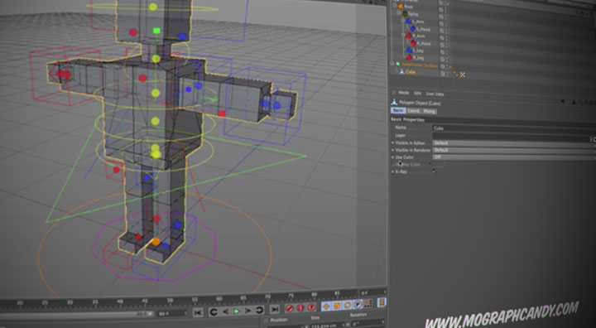596x328 pixels.
Task: Click the green Subdivision Surface object icon
Action: (397, 64)
